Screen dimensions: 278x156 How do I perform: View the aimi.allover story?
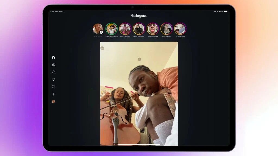166,29
